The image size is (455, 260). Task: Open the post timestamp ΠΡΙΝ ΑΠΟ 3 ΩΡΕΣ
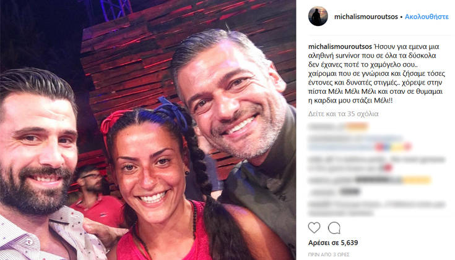(x=329, y=254)
